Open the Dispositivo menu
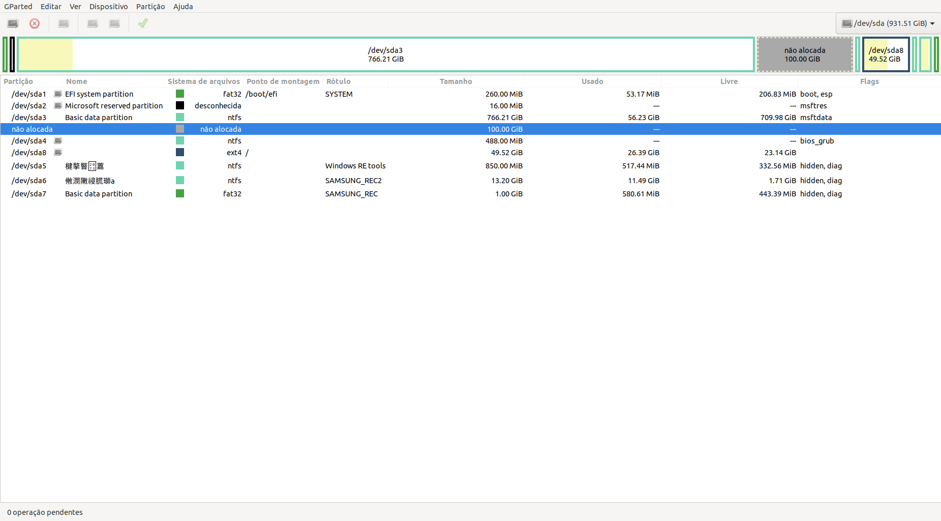941x521 pixels. coord(108,7)
